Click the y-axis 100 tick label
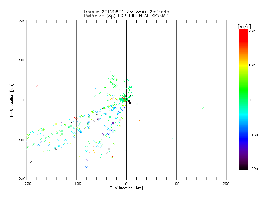Image resolution: width=266 pixels, height=200 pixels. tap(22, 60)
